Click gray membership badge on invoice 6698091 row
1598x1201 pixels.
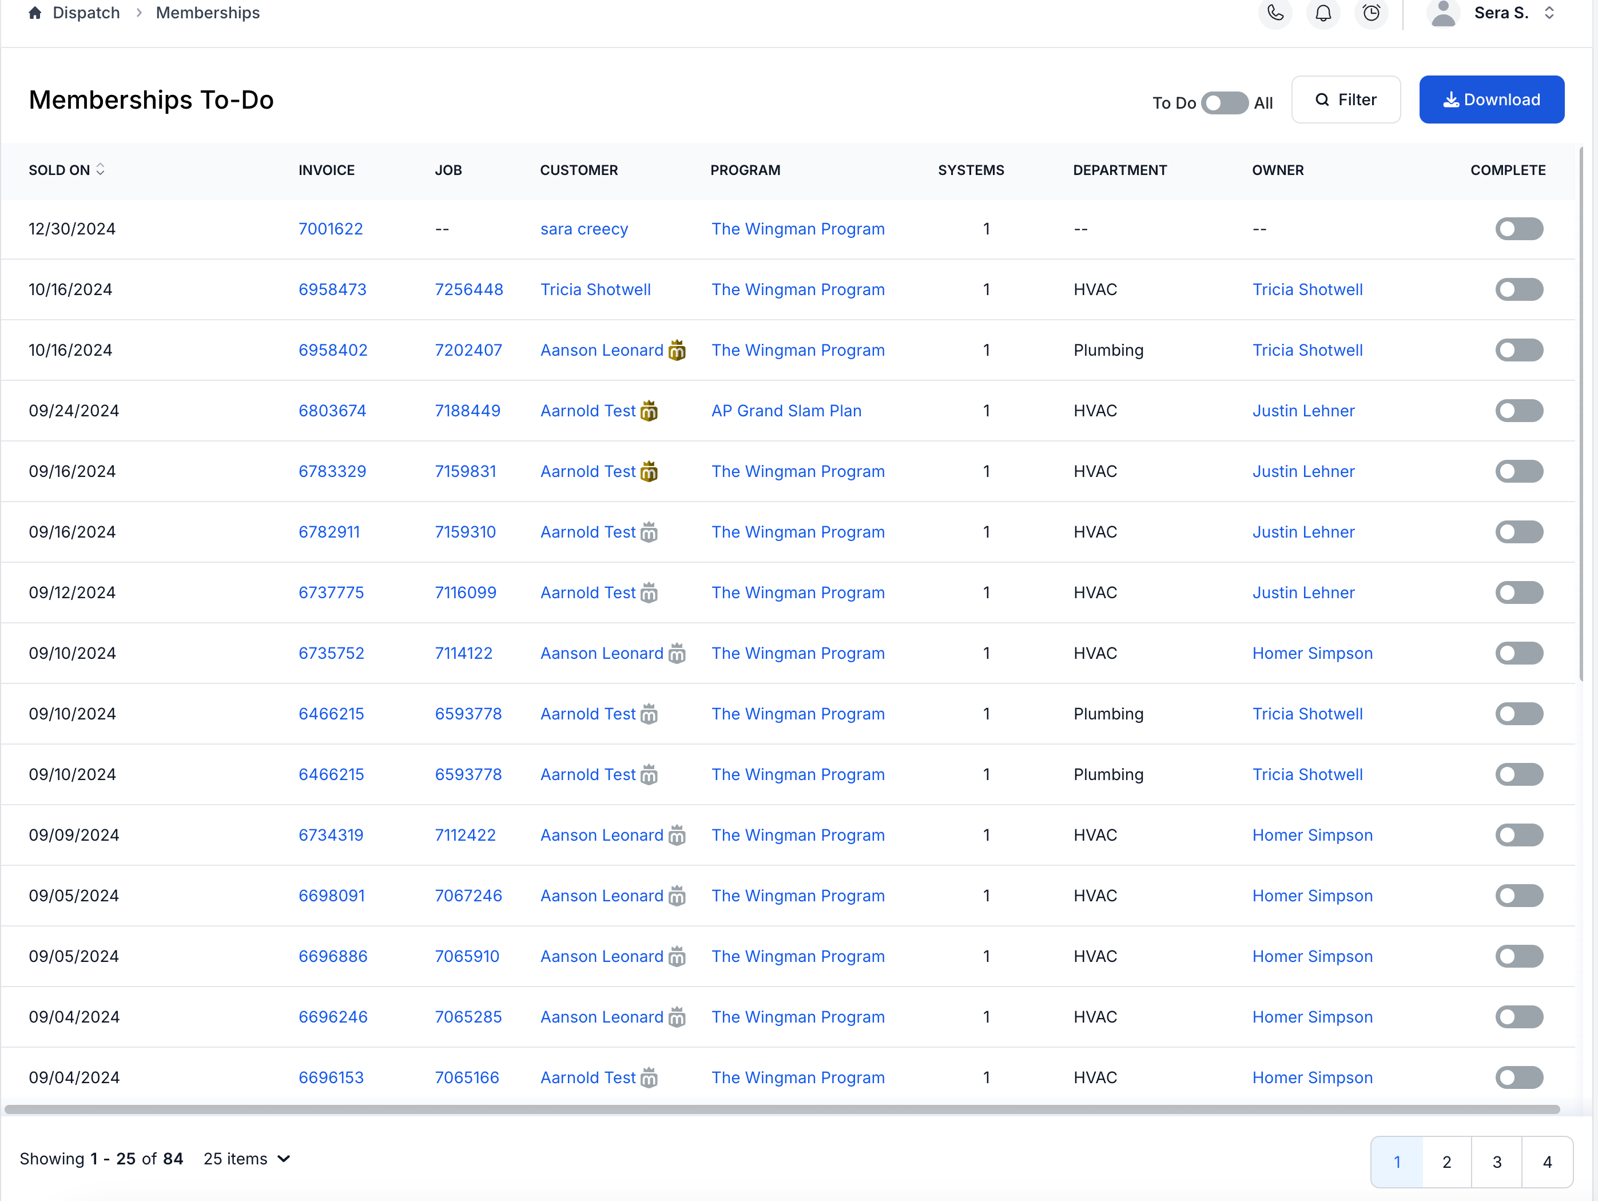click(x=677, y=896)
